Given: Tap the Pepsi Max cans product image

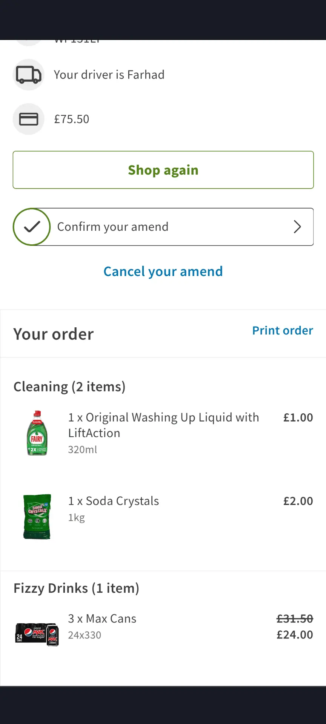Looking at the screenshot, I should coord(37,634).
